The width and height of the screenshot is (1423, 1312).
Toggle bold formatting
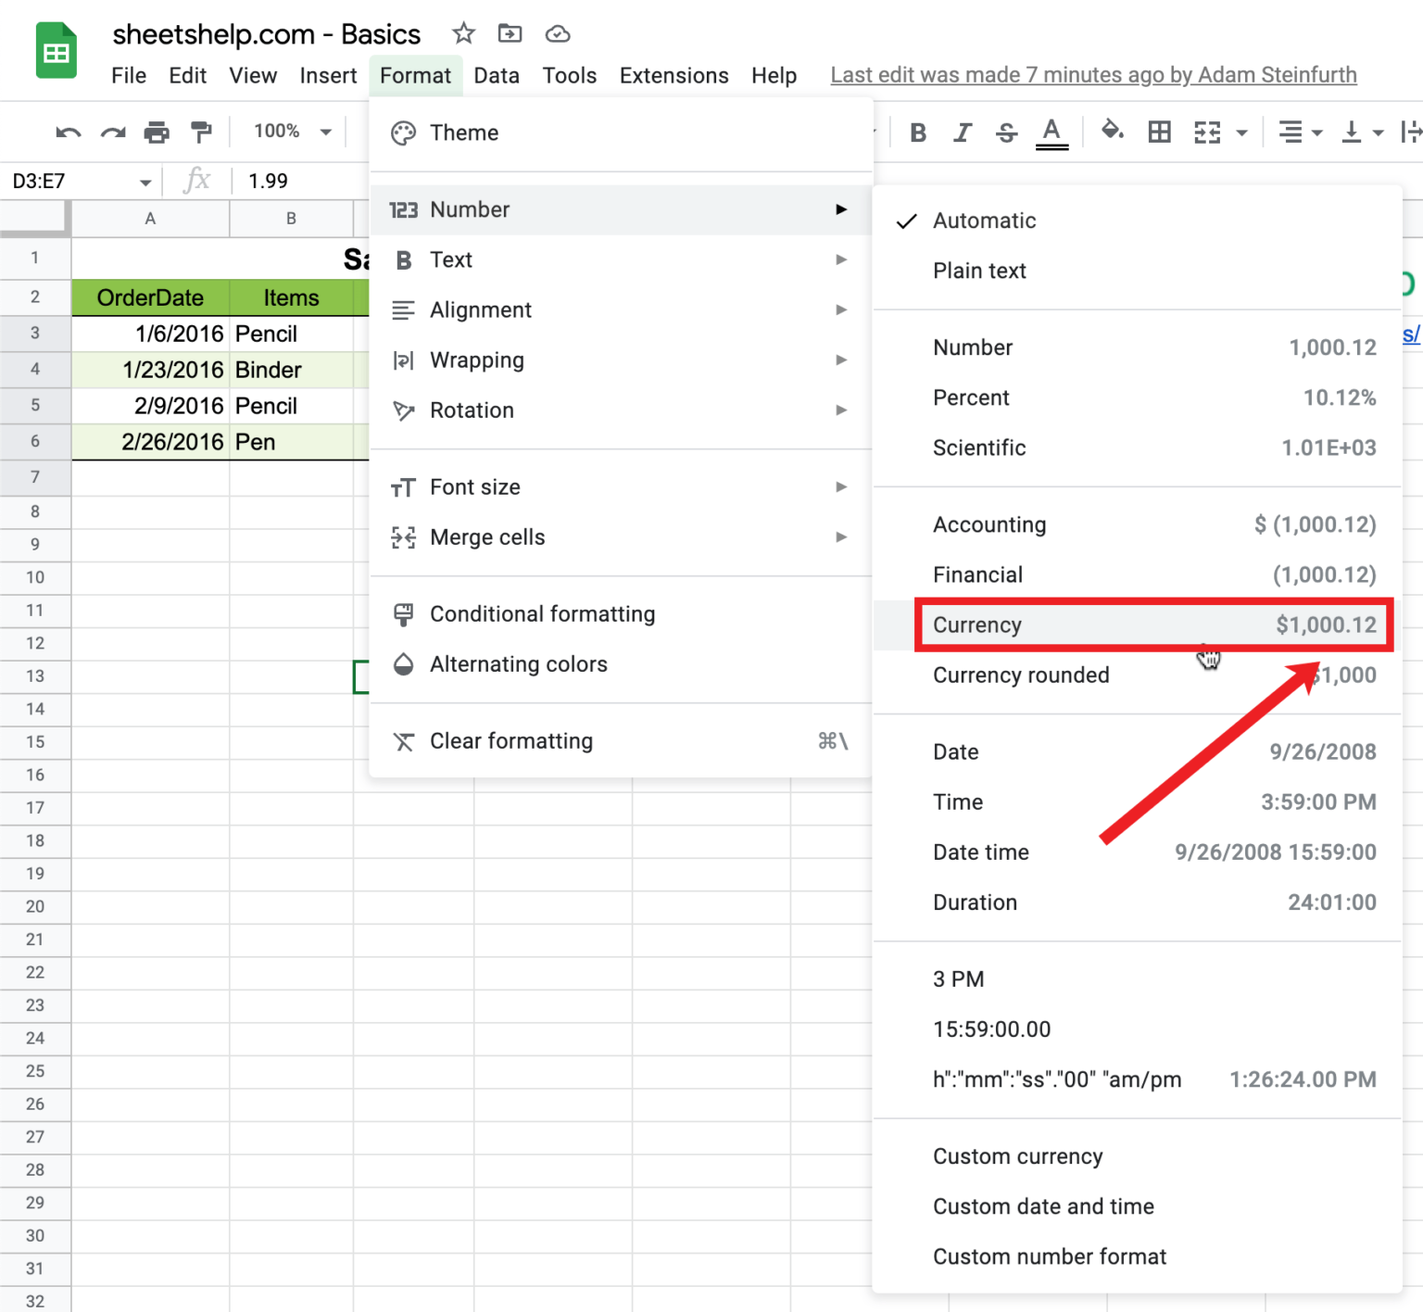pyautogui.click(x=917, y=132)
